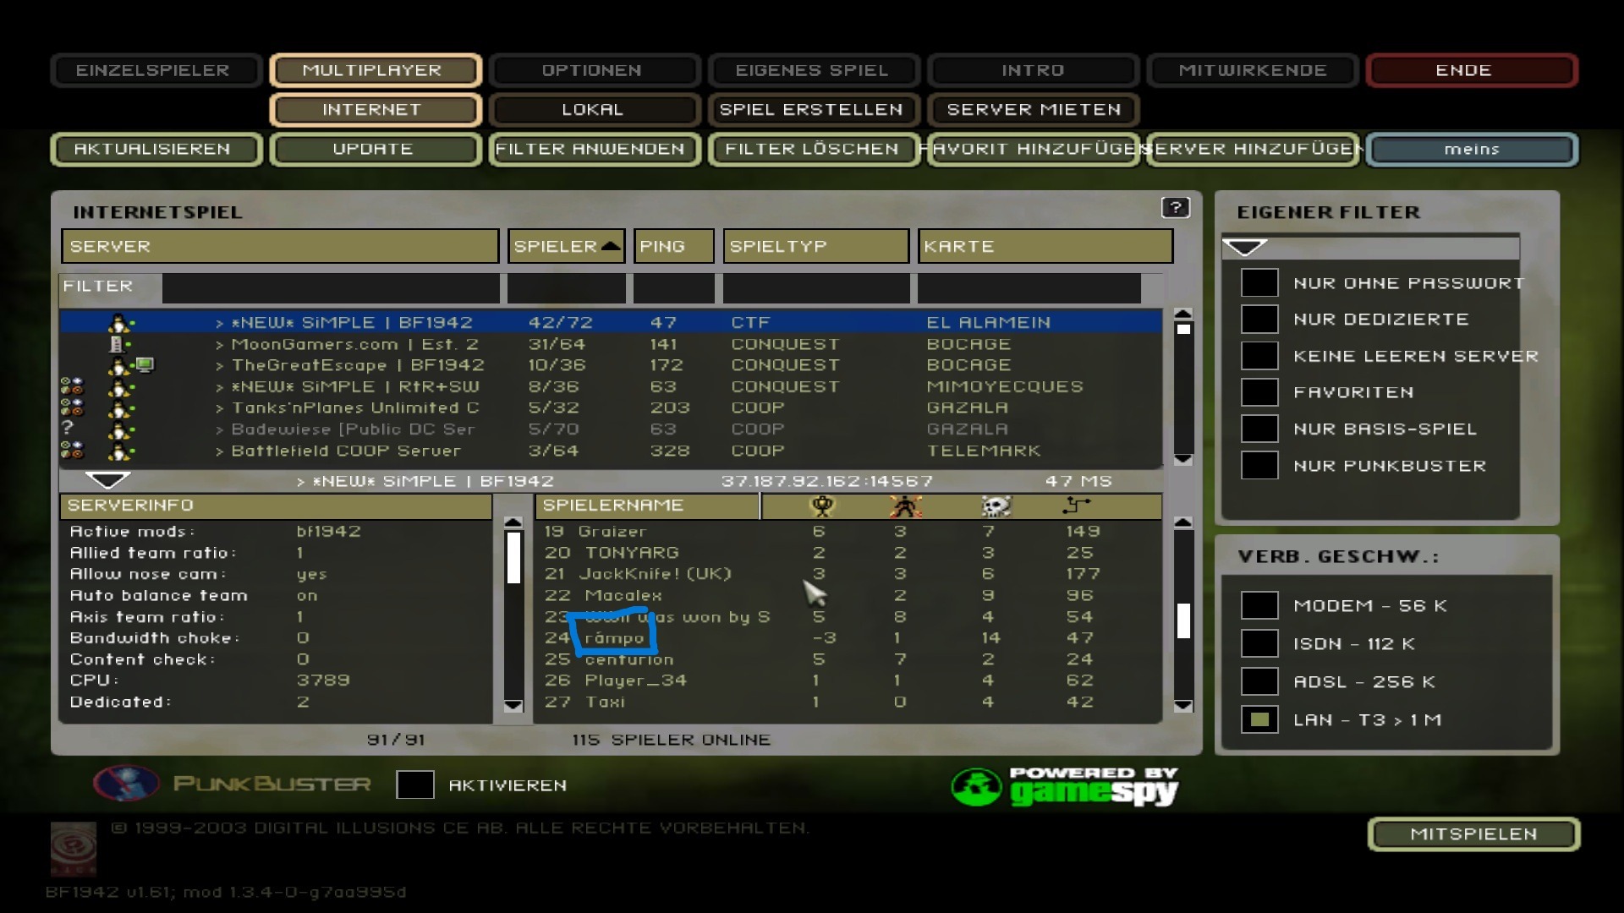Click the PunkBuster logo
The image size is (1624, 913).
232,784
